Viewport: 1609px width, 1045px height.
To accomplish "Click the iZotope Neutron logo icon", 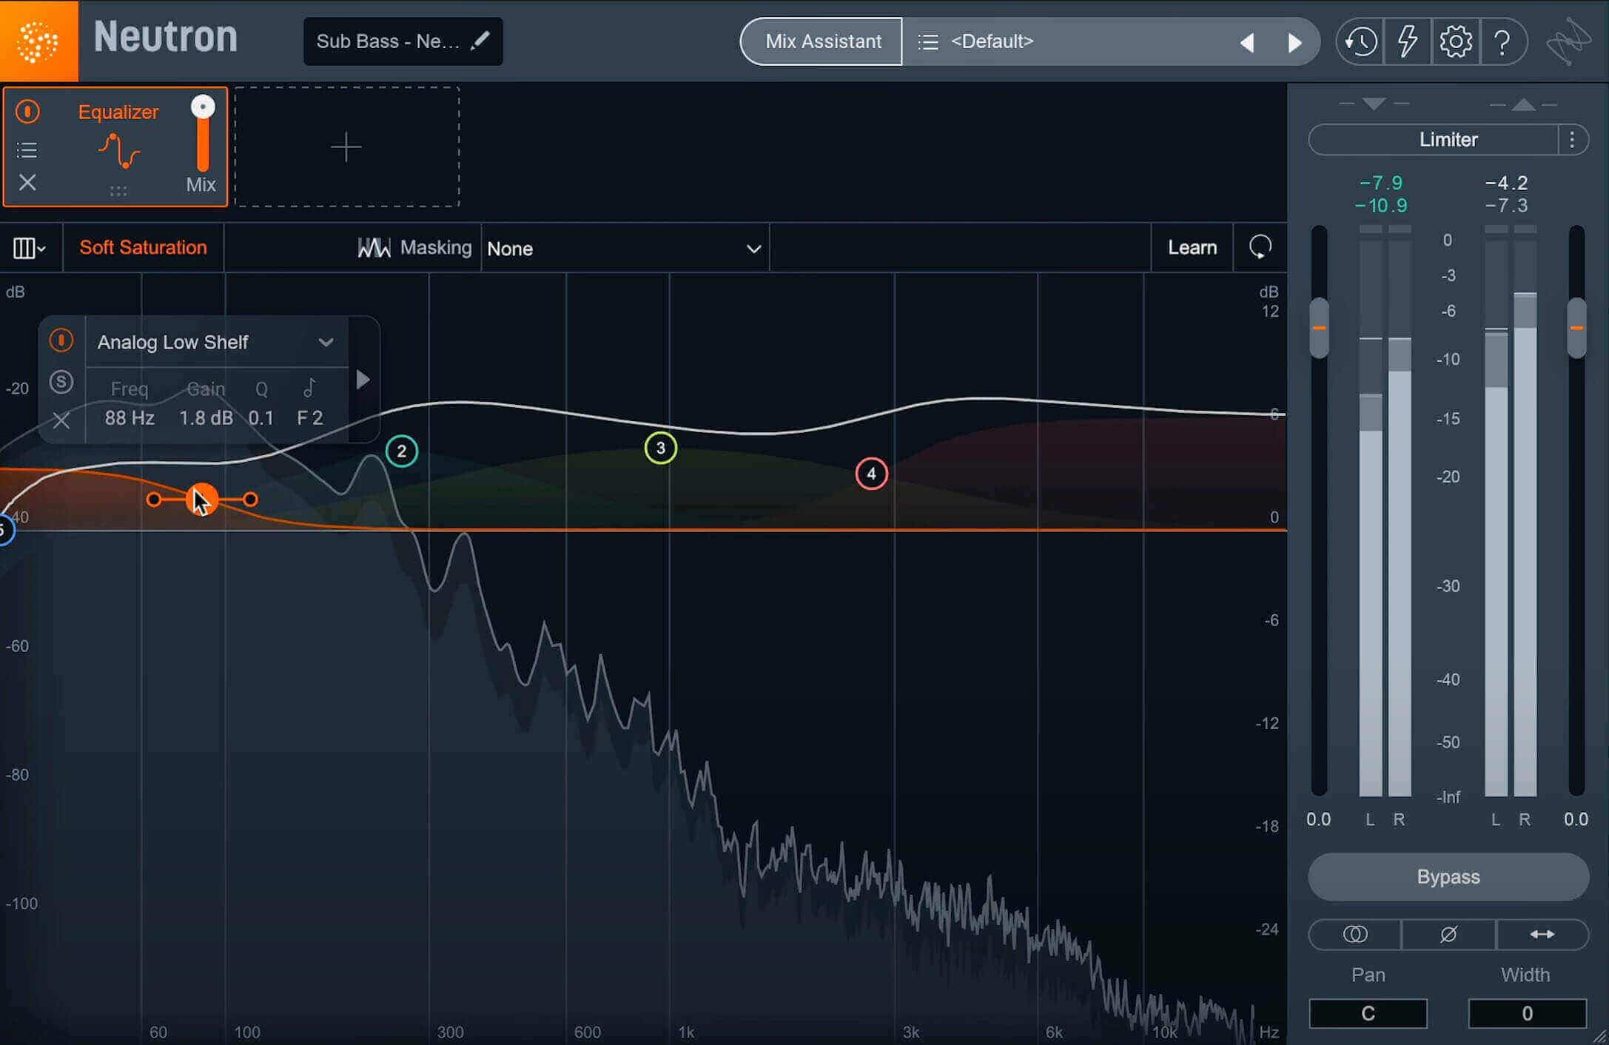I will tap(38, 41).
